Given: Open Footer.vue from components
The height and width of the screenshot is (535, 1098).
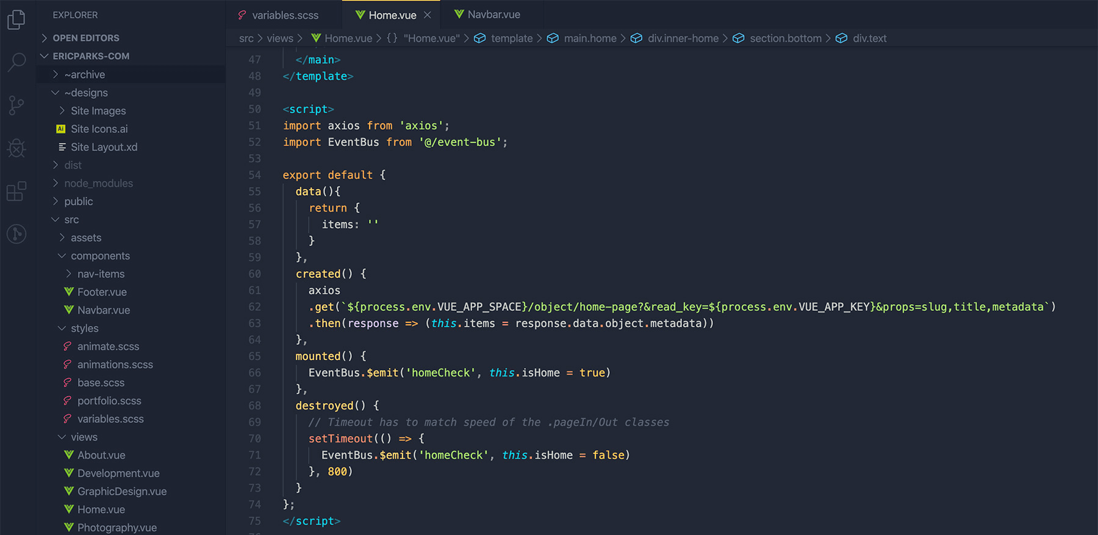Looking at the screenshot, I should click(x=102, y=292).
